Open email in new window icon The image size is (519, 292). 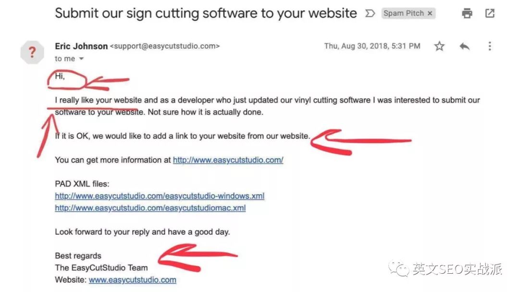(x=490, y=13)
